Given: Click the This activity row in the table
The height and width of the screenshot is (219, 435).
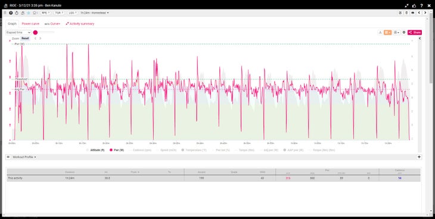Looking at the screenshot, I should (x=213, y=179).
